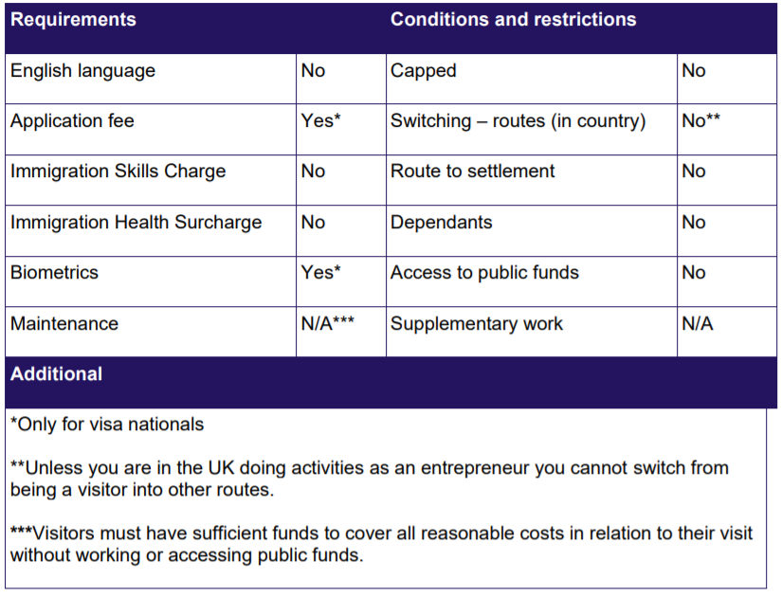Click the Dependants condition label
782x597 pixels.
(442, 223)
